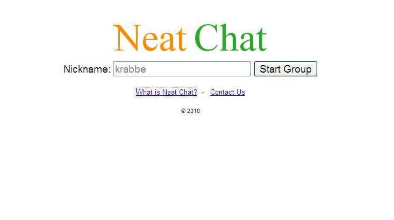Image resolution: width=394 pixels, height=220 pixels.
Task: Contact the Neat Chat team
Action: pyautogui.click(x=227, y=93)
